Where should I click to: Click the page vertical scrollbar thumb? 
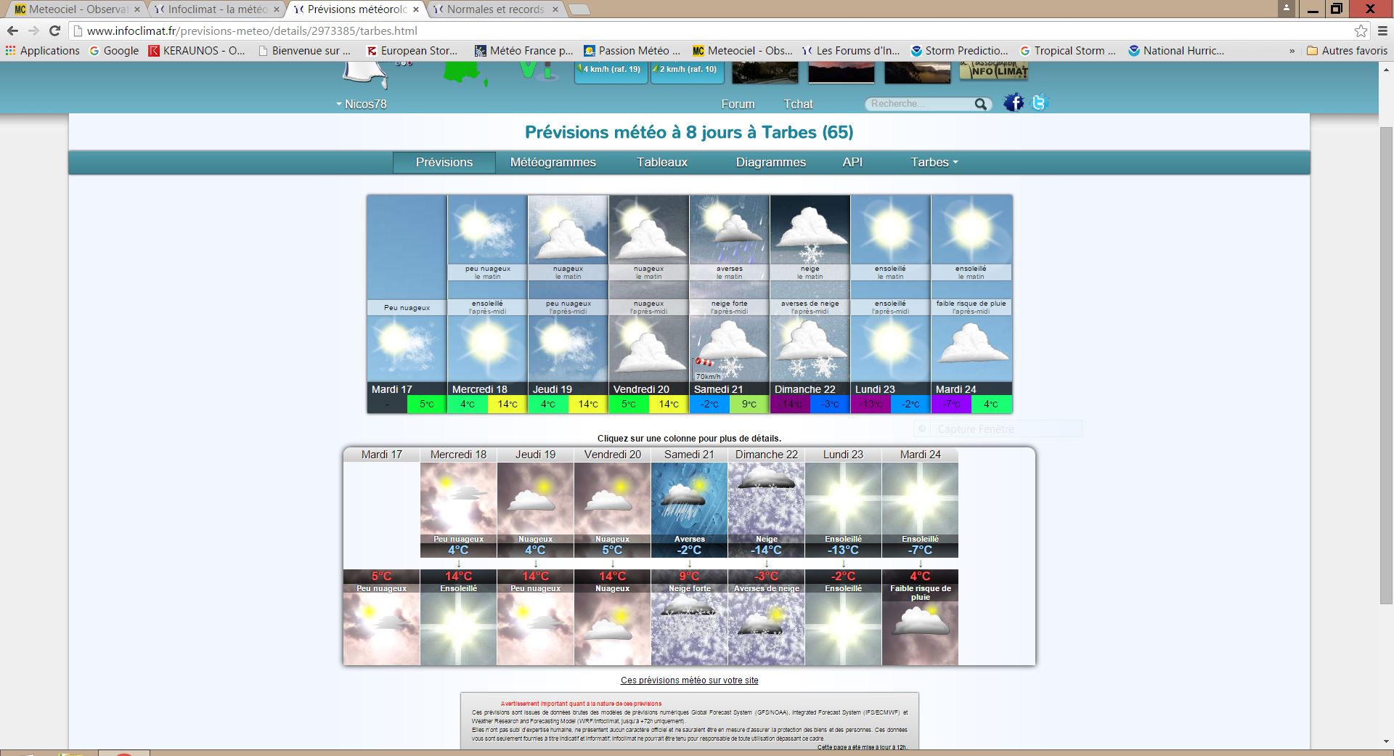[x=1386, y=365]
